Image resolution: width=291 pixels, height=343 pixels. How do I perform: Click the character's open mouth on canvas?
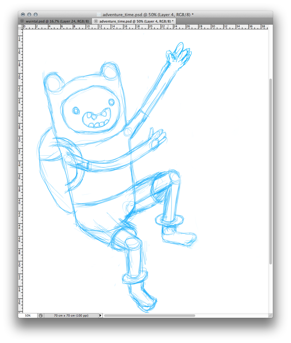[x=96, y=118]
